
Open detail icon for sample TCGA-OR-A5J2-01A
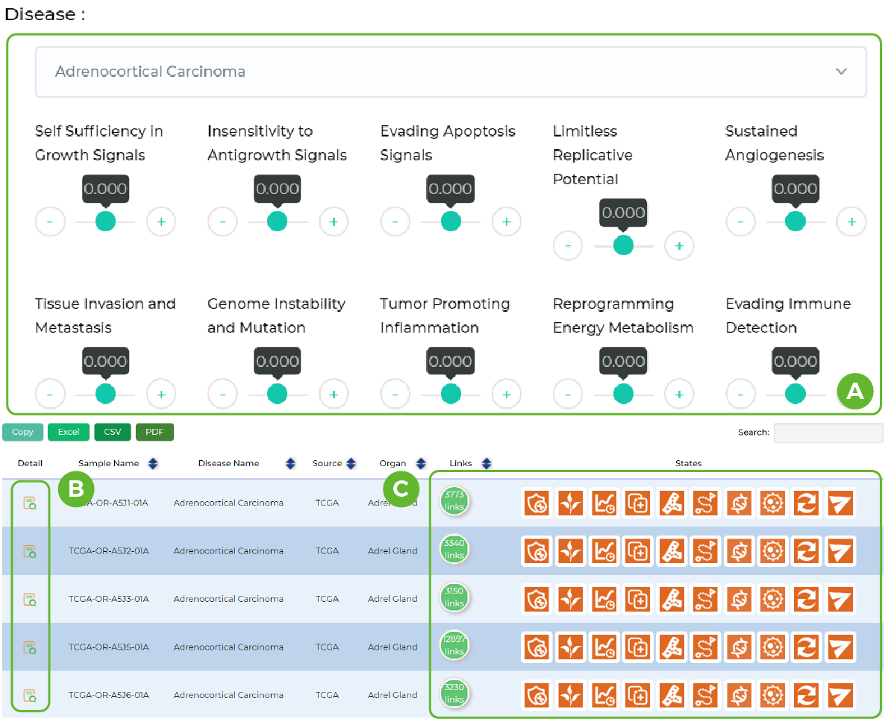30,551
